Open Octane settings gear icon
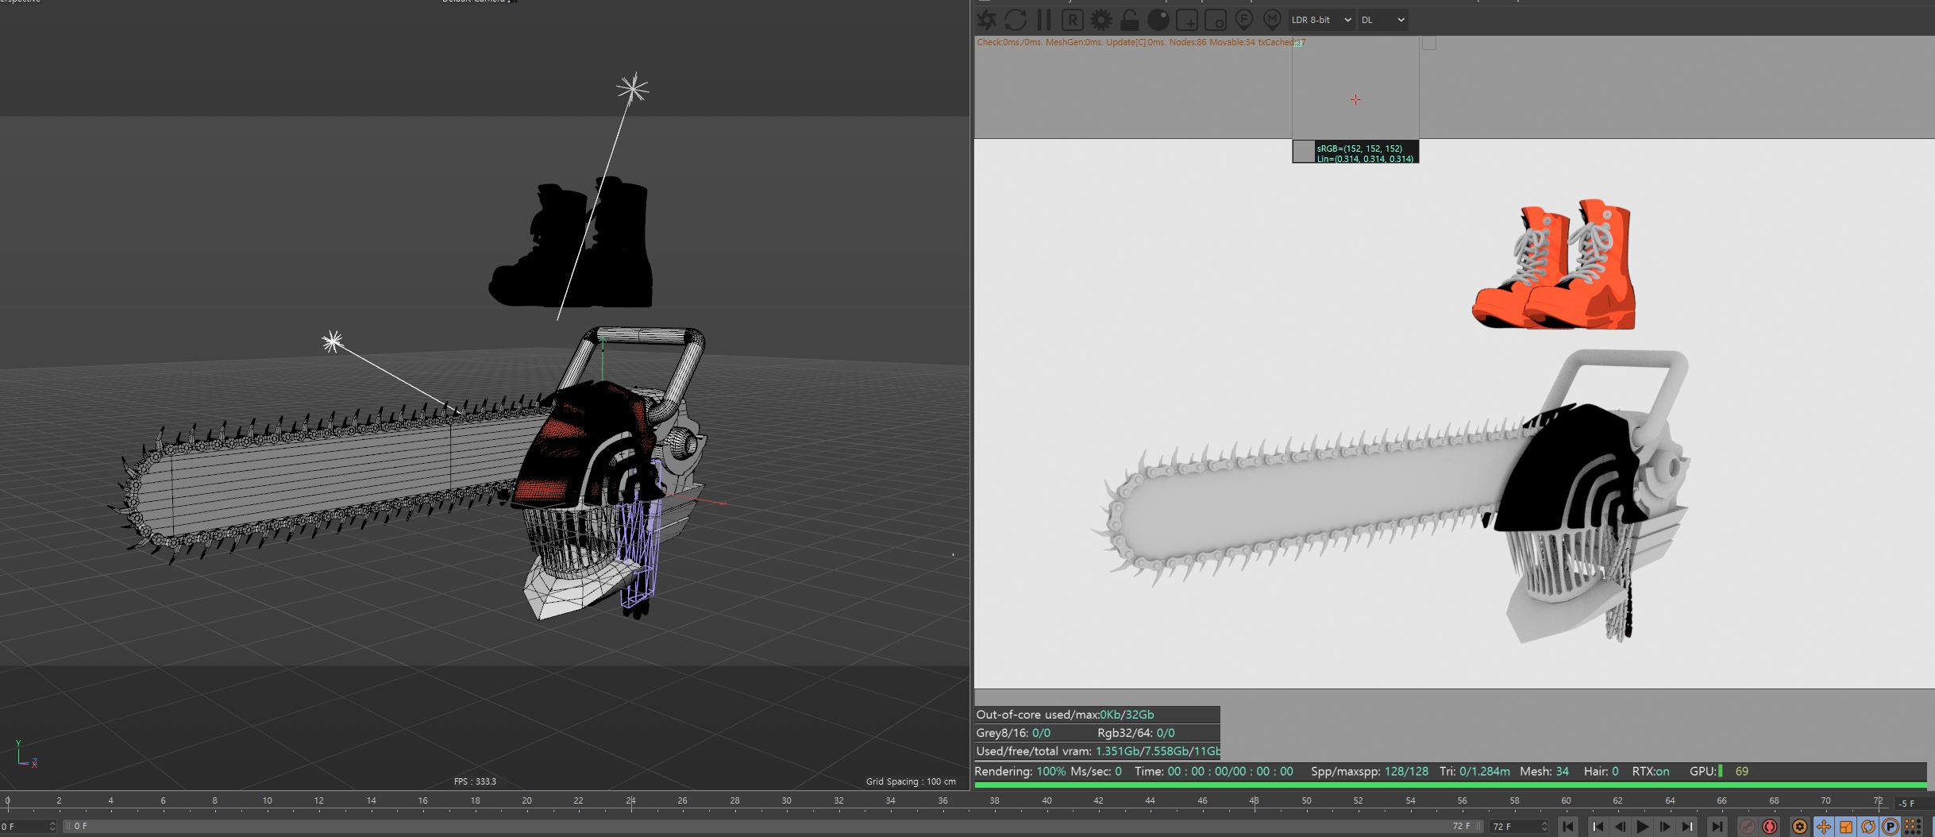Viewport: 1935px width, 837px height. point(1101,20)
